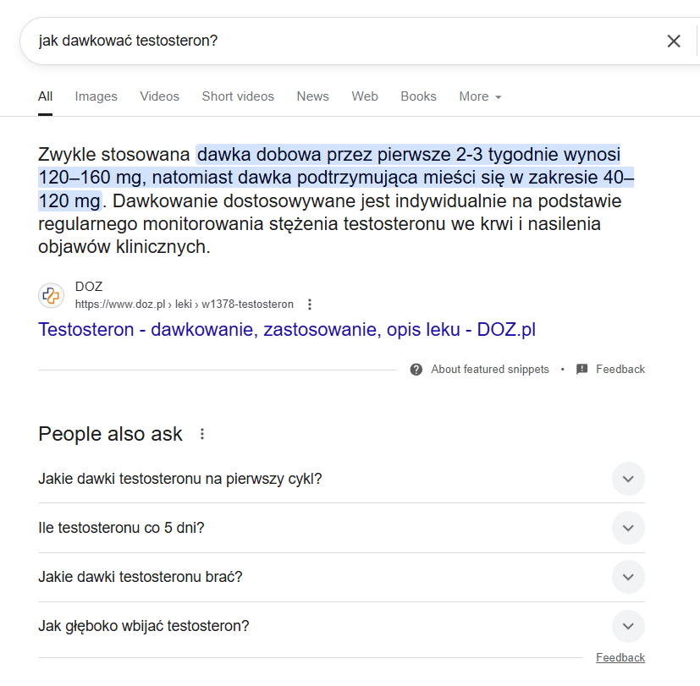Image resolution: width=700 pixels, height=686 pixels.
Task: Click the DOZ site favicon
Action: click(x=52, y=295)
